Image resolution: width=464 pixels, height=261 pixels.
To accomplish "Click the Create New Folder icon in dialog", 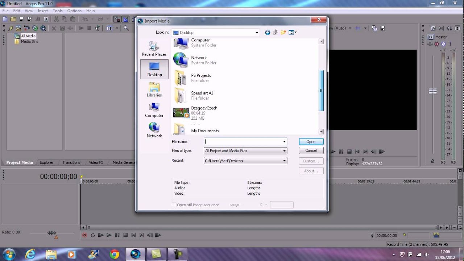I will point(283,32).
